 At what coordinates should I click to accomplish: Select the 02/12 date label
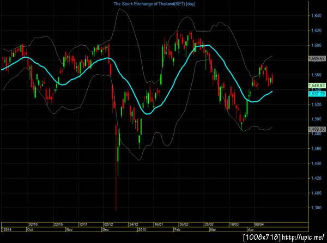(108, 224)
